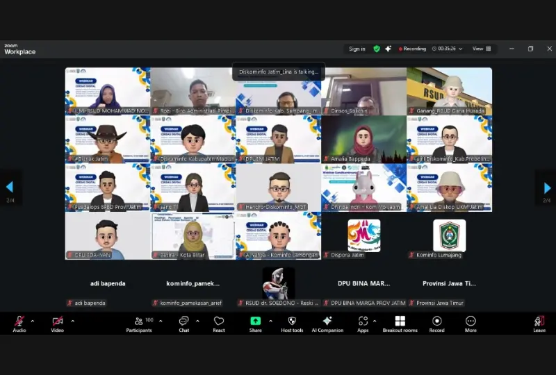This screenshot has height=375, width=556.
Task: Open the React emoji menu
Action: click(219, 324)
